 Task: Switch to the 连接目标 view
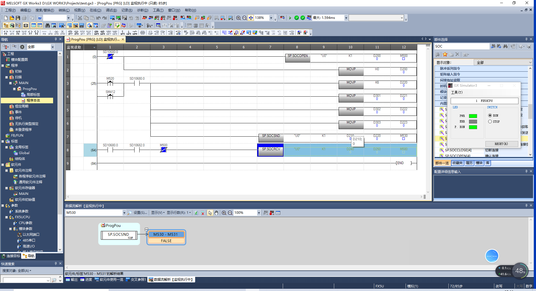(x=11, y=256)
